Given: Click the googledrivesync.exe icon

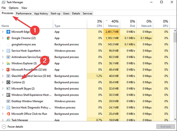Looking at the screenshot, I should (x=8, y=44).
